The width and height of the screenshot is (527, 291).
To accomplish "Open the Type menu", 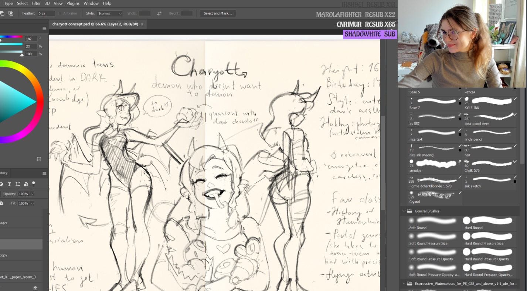I will [8, 3].
